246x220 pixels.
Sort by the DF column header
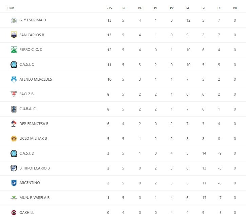coord(219,8)
